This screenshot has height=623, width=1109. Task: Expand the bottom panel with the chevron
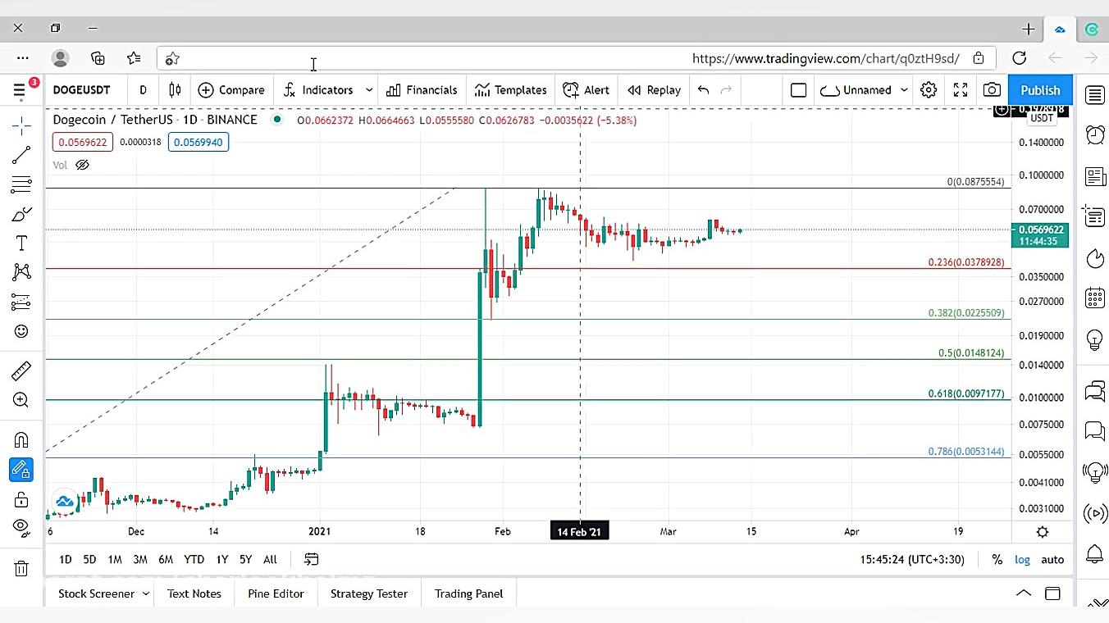pyautogui.click(x=1024, y=593)
